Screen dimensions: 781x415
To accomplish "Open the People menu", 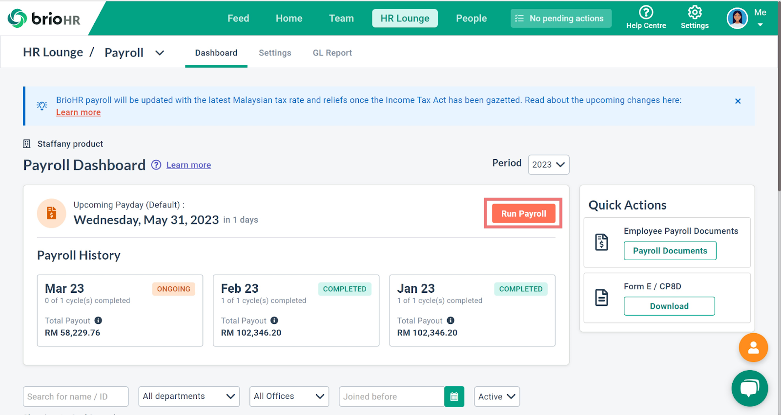I will [471, 19].
